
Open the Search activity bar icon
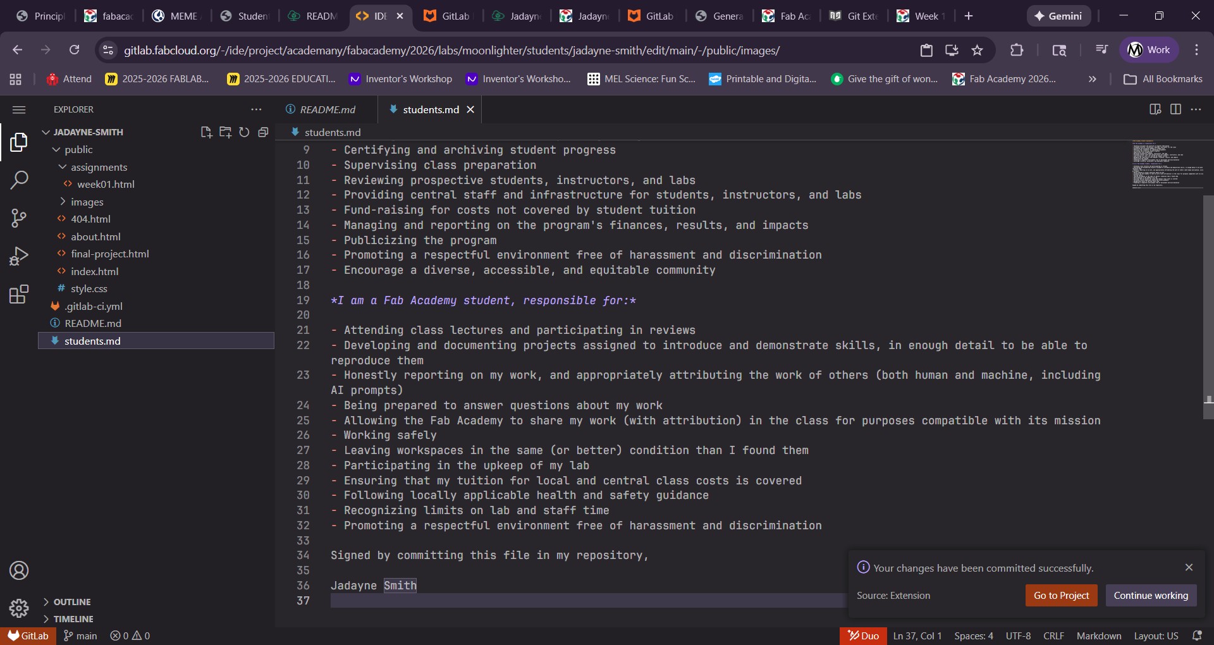pos(19,180)
